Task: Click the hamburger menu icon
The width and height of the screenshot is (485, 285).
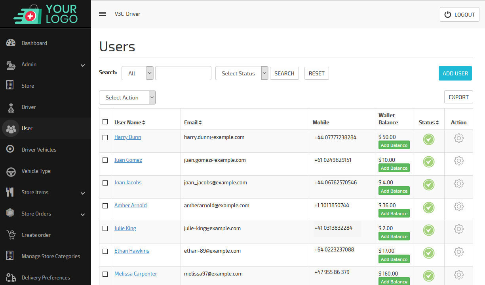Action: tap(103, 14)
